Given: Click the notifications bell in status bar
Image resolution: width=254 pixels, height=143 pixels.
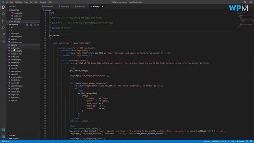Looking at the screenshot, I should [251, 141].
